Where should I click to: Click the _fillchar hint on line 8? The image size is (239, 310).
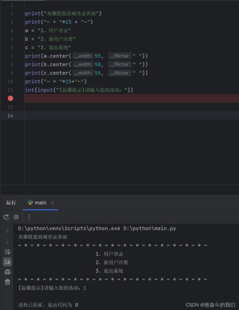click(x=120, y=64)
